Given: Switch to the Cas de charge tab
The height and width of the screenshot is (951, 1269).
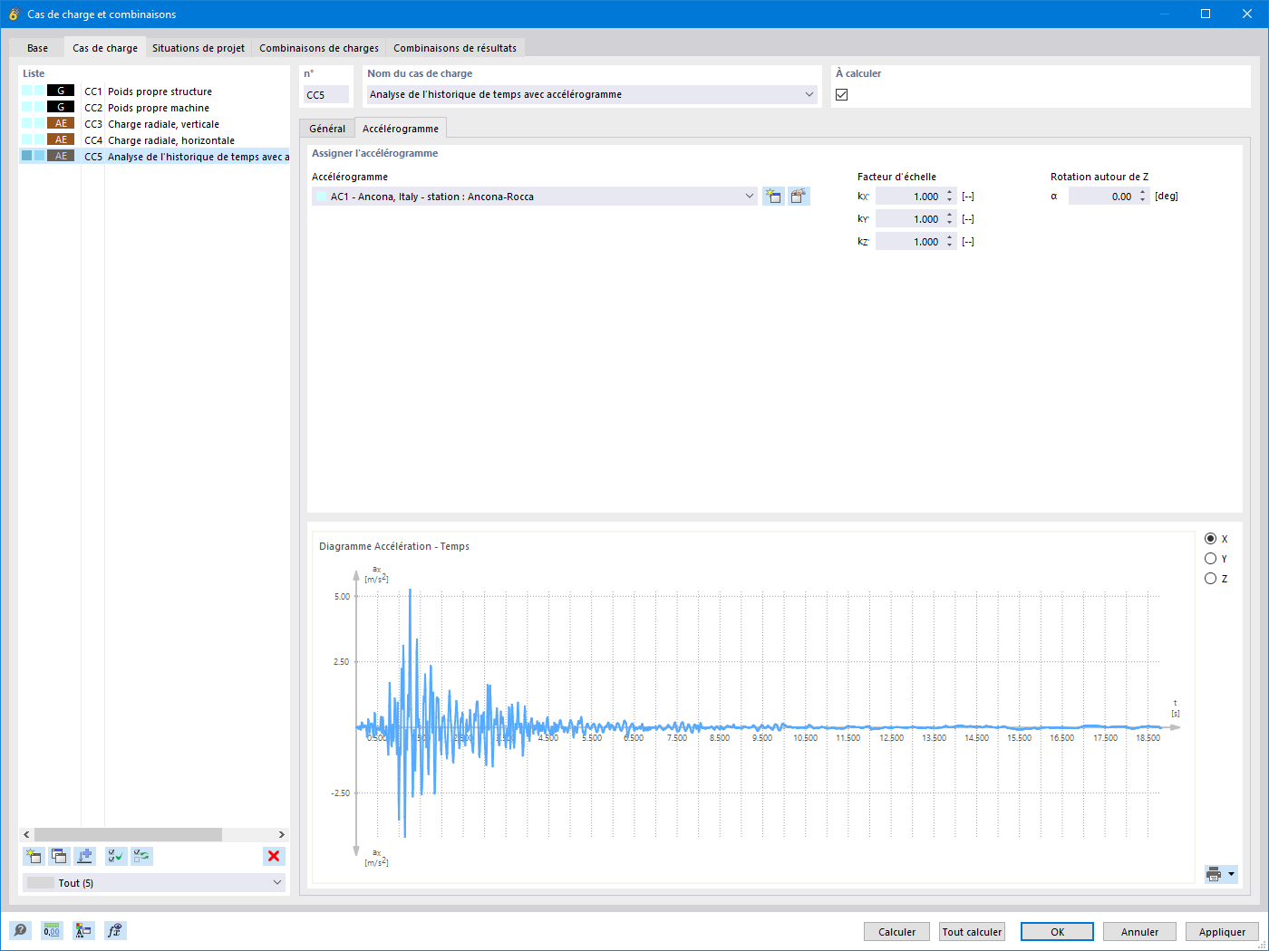Looking at the screenshot, I should [105, 48].
